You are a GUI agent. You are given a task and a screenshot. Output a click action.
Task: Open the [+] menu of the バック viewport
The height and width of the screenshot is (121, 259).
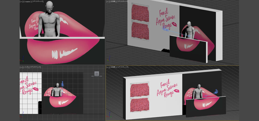[x=21, y=67]
